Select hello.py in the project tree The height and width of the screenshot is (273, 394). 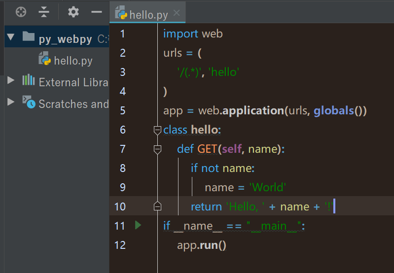[73, 61]
